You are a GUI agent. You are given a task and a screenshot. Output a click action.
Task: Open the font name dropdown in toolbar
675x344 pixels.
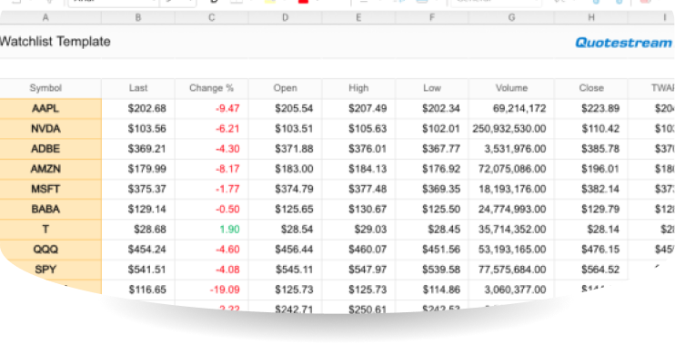pyautogui.click(x=114, y=3)
